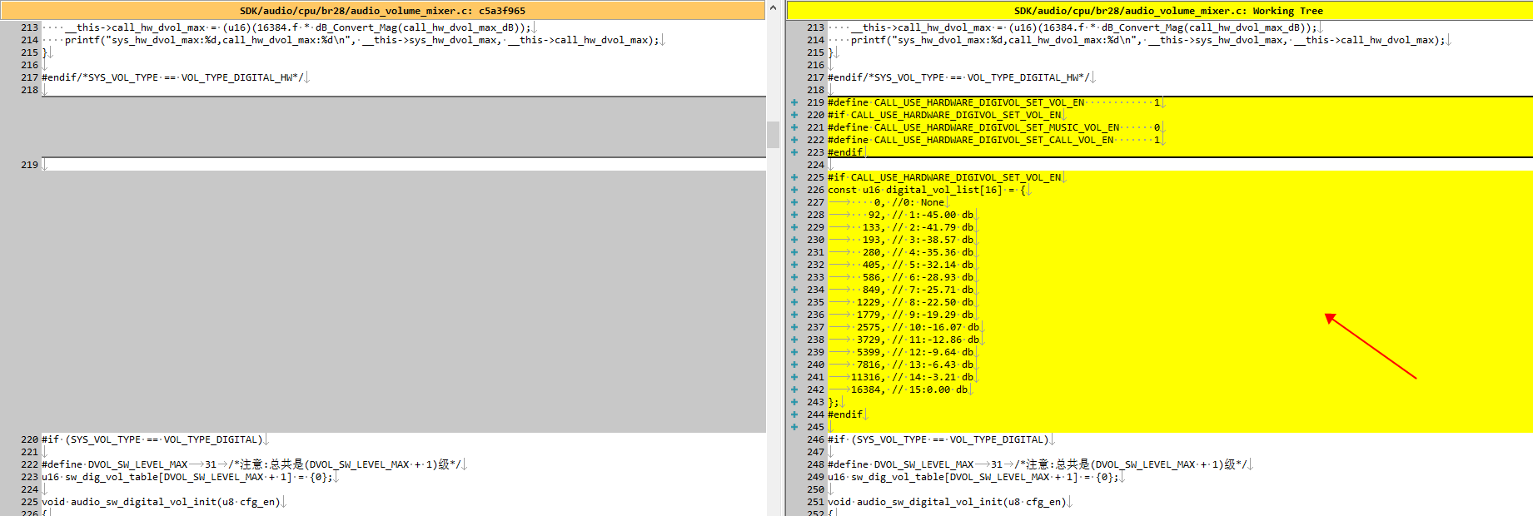Click the plus icon next to line 226
Viewport: 1533px width, 516px height.
tap(794, 190)
